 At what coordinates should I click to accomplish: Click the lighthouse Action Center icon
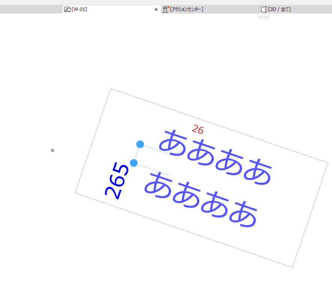pos(165,9)
